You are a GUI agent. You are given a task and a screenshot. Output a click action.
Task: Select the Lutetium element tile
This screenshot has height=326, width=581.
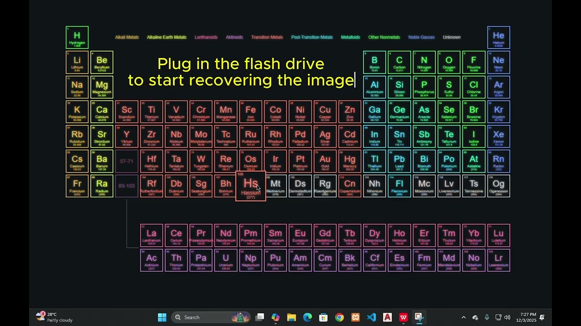(498, 235)
